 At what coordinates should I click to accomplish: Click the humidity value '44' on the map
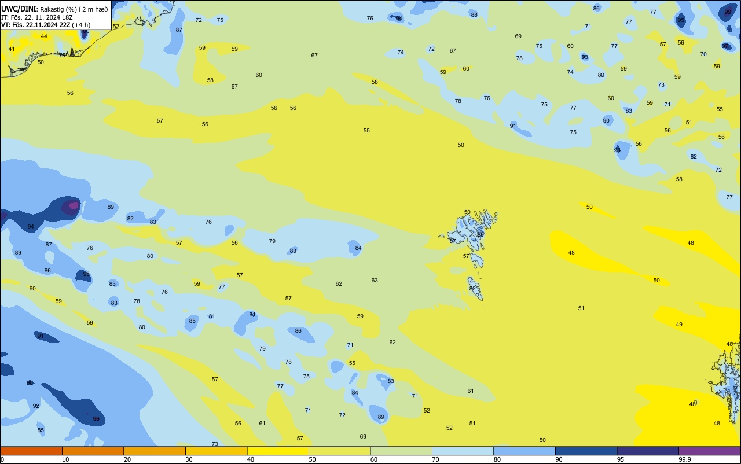(x=44, y=36)
